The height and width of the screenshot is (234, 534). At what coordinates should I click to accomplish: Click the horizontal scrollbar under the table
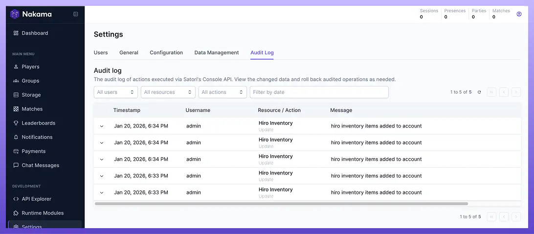point(281,204)
